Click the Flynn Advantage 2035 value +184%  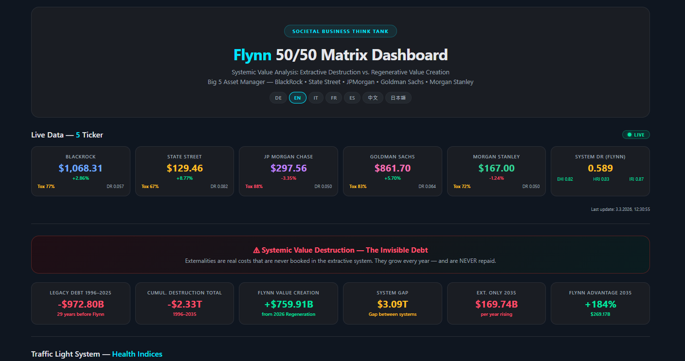(x=600, y=305)
